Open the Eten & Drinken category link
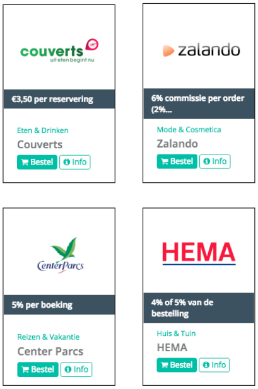This screenshot has height=389, width=258. pos(43,131)
